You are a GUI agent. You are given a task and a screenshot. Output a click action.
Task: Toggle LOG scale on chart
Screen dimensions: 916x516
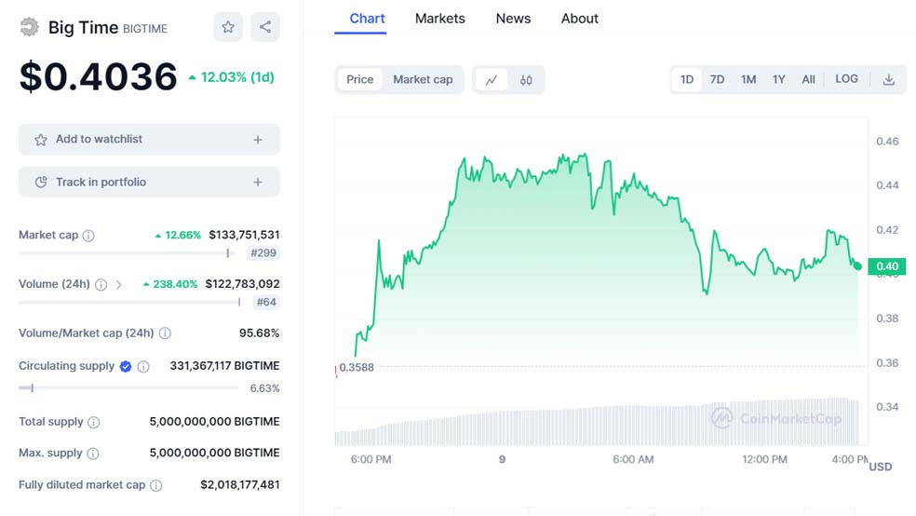846,79
